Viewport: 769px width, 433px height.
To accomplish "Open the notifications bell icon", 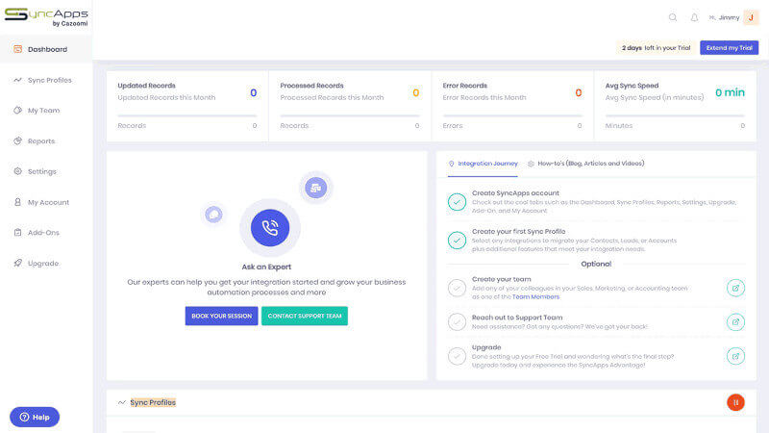I will [695, 17].
